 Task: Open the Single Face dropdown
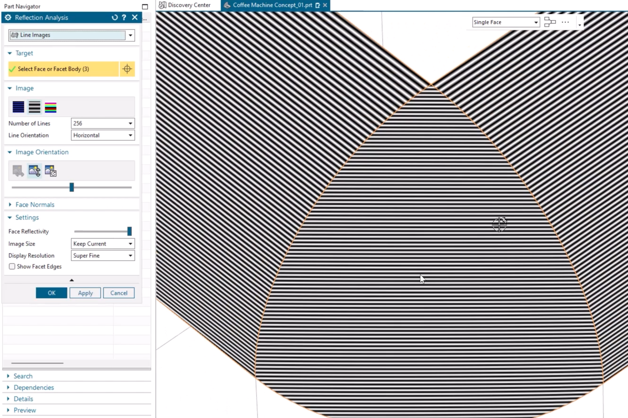[536, 22]
